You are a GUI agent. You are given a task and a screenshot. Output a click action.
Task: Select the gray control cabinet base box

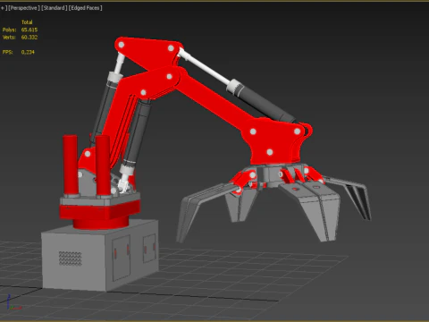coord(100,257)
